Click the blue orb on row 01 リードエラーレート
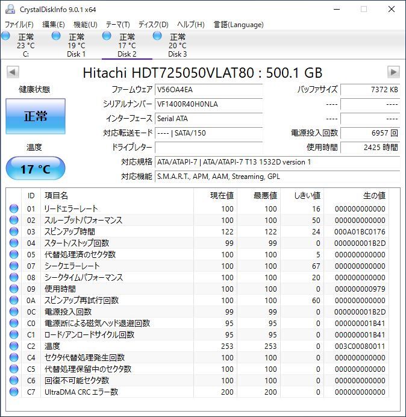The width and height of the screenshot is (406, 417). [x=14, y=208]
